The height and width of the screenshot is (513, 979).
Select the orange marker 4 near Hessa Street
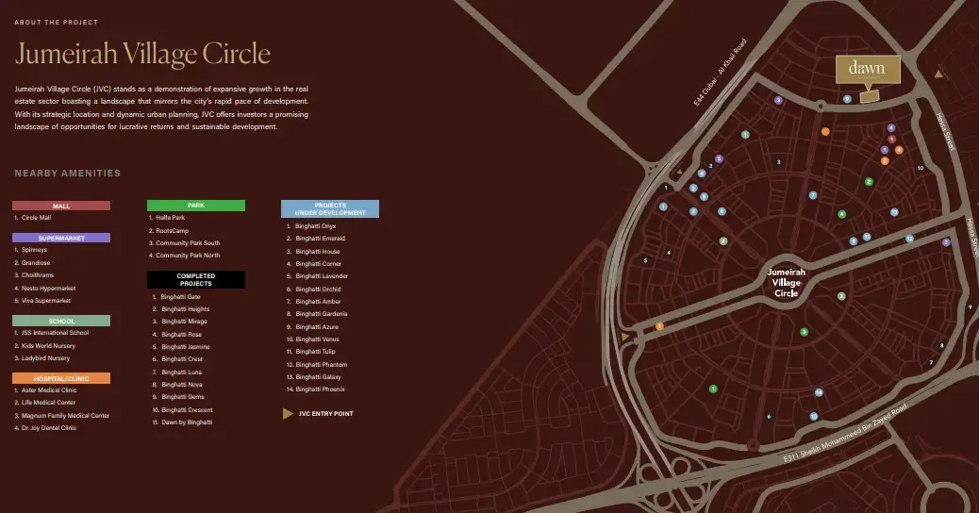[899, 150]
